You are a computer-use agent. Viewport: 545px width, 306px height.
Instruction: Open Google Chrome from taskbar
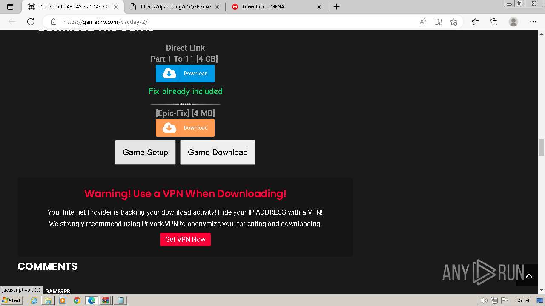pyautogui.click(x=77, y=300)
